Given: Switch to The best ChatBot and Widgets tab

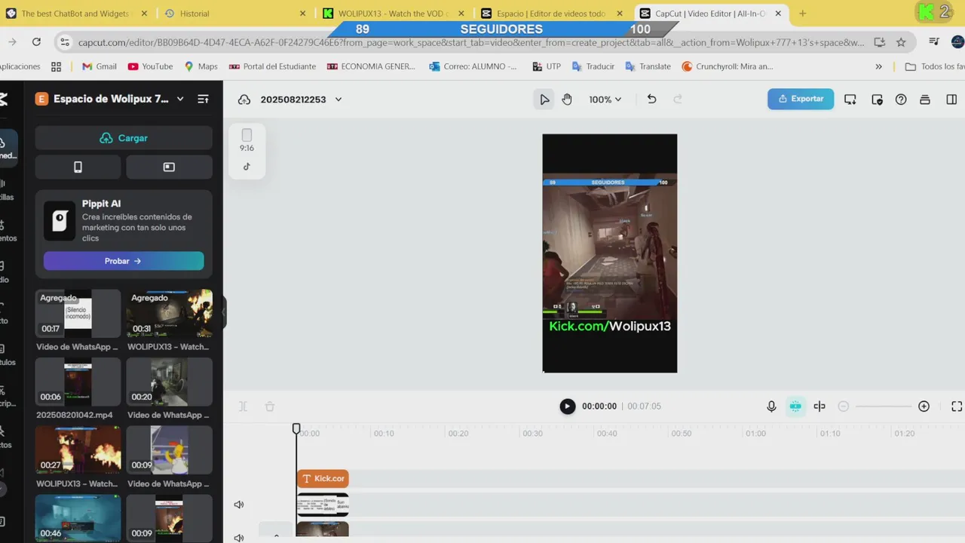Looking at the screenshot, I should [x=75, y=14].
